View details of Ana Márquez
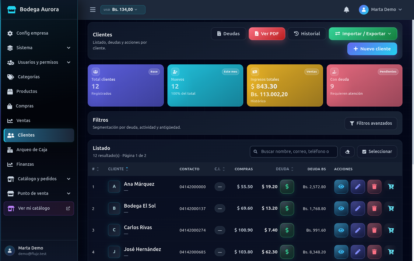The image size is (414, 261). (x=341, y=187)
